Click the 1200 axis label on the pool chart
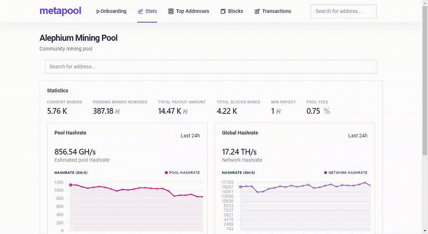 coord(59,182)
